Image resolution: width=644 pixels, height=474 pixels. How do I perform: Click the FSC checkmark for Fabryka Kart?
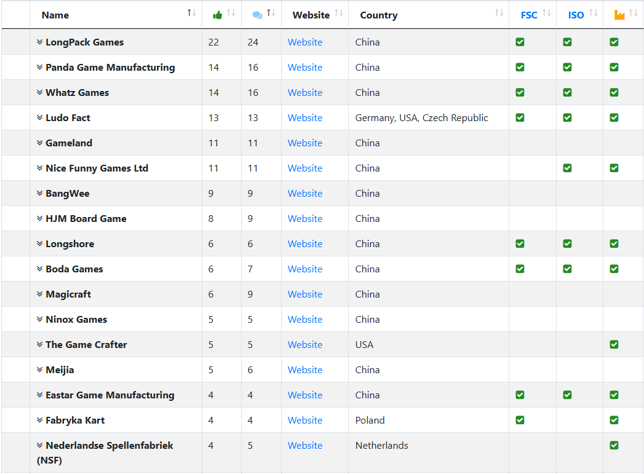(x=520, y=420)
